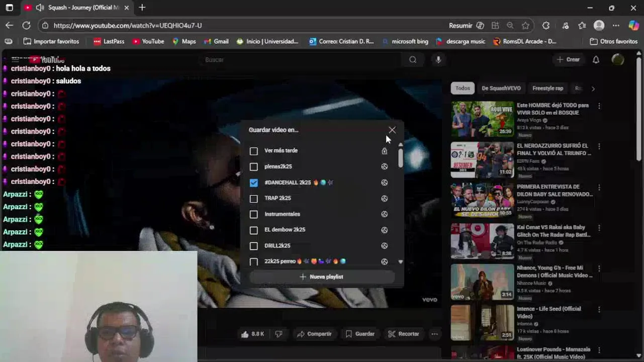Go back with the browser back arrow
Image resolution: width=644 pixels, height=362 pixels.
(x=9, y=25)
